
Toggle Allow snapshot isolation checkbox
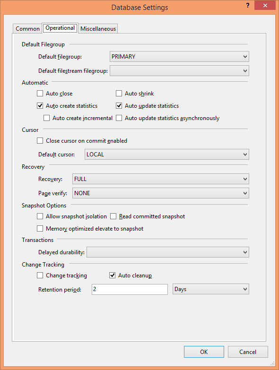tap(40, 216)
